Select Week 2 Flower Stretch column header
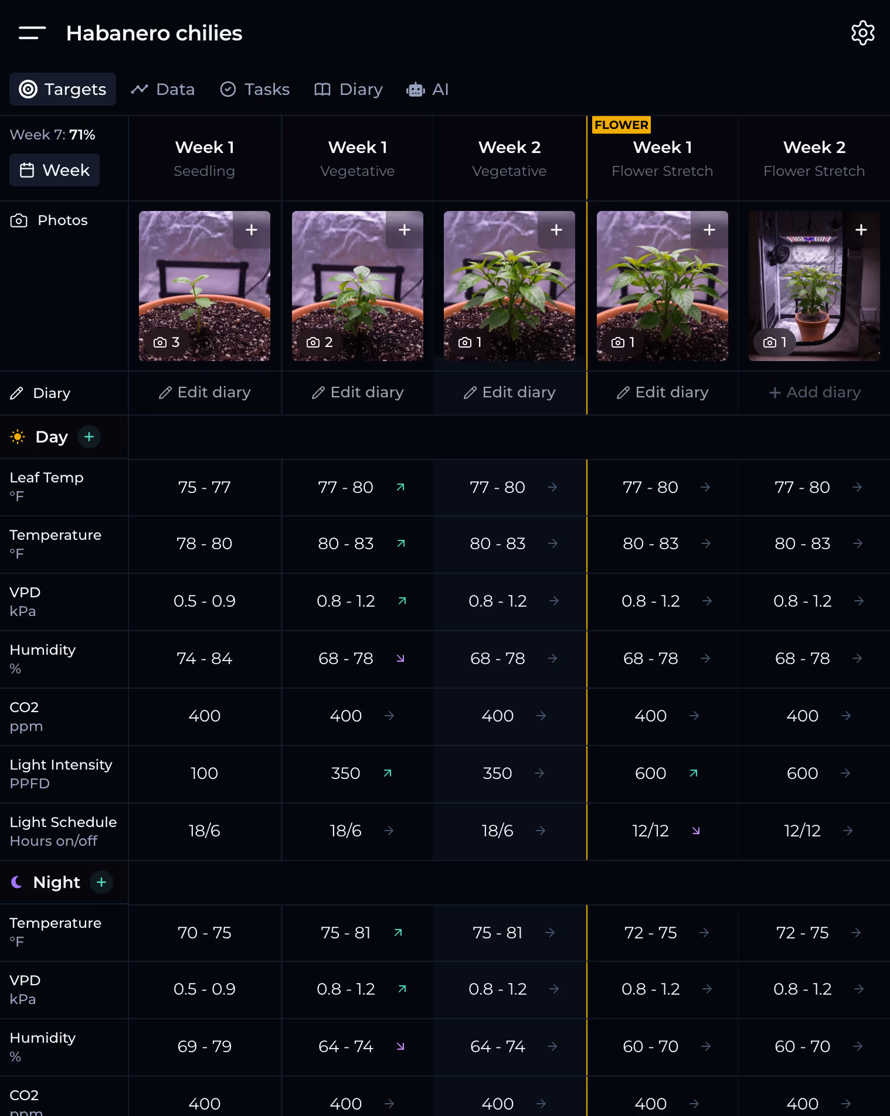The width and height of the screenshot is (890, 1116). pyautogui.click(x=814, y=158)
